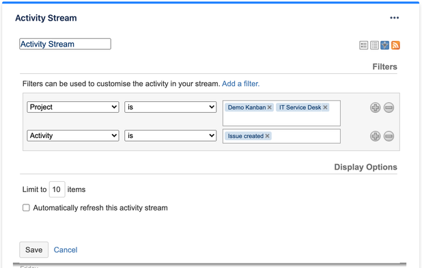
Task: Remove the Activity filter row
Action: click(x=389, y=136)
